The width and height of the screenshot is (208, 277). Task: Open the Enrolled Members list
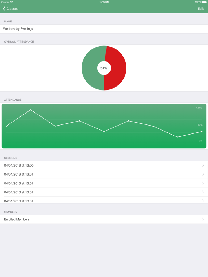104,219
